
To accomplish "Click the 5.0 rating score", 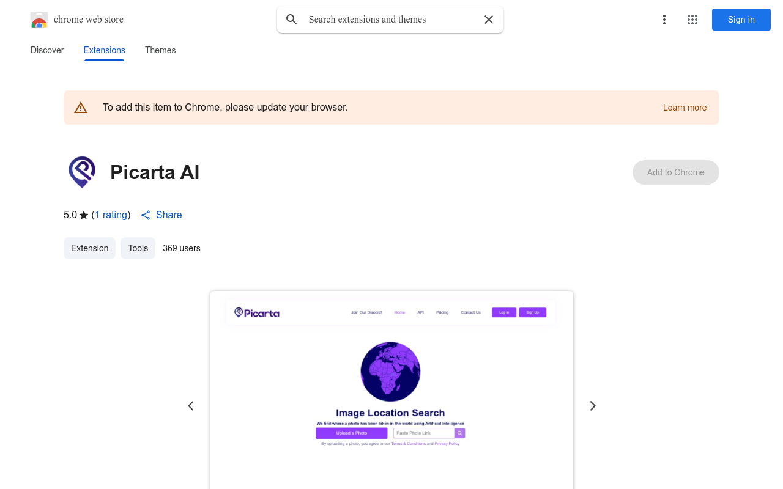I will 70,215.
